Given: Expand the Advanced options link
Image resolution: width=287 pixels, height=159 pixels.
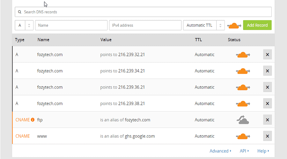Looking at the screenshot, I should tap(220, 151).
